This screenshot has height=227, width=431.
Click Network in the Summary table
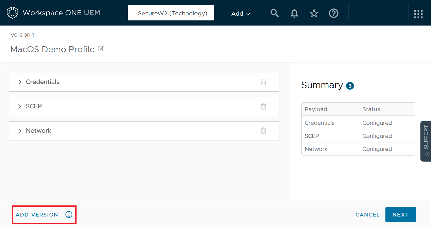click(316, 149)
